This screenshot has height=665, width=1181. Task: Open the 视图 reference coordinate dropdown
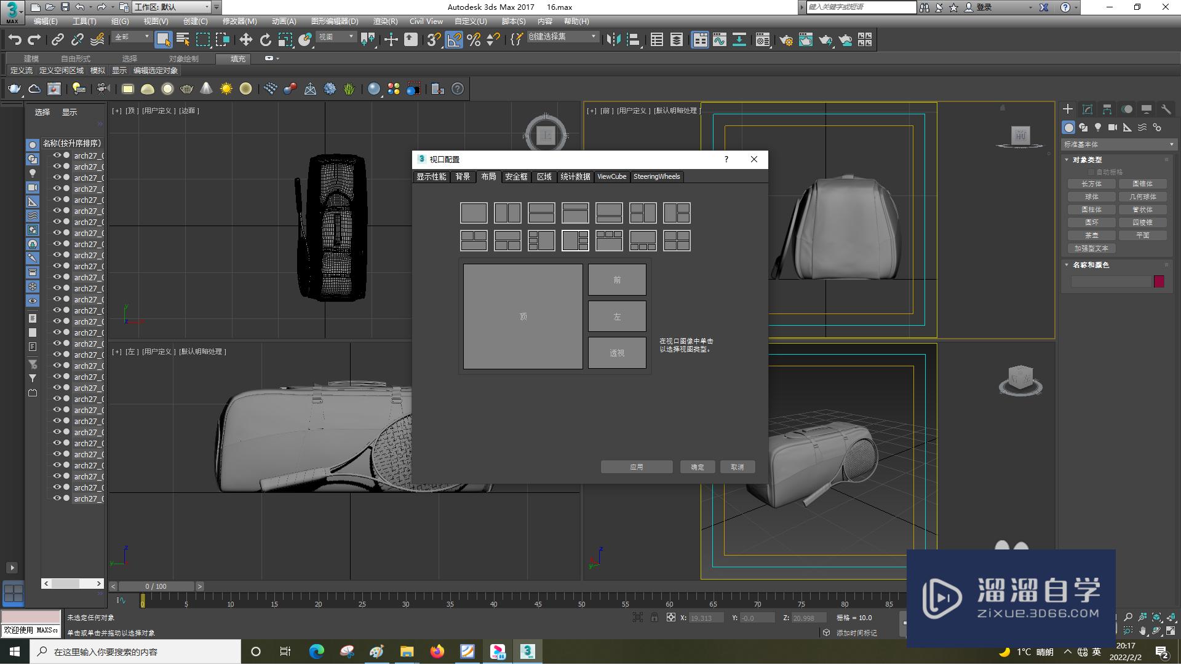click(336, 37)
